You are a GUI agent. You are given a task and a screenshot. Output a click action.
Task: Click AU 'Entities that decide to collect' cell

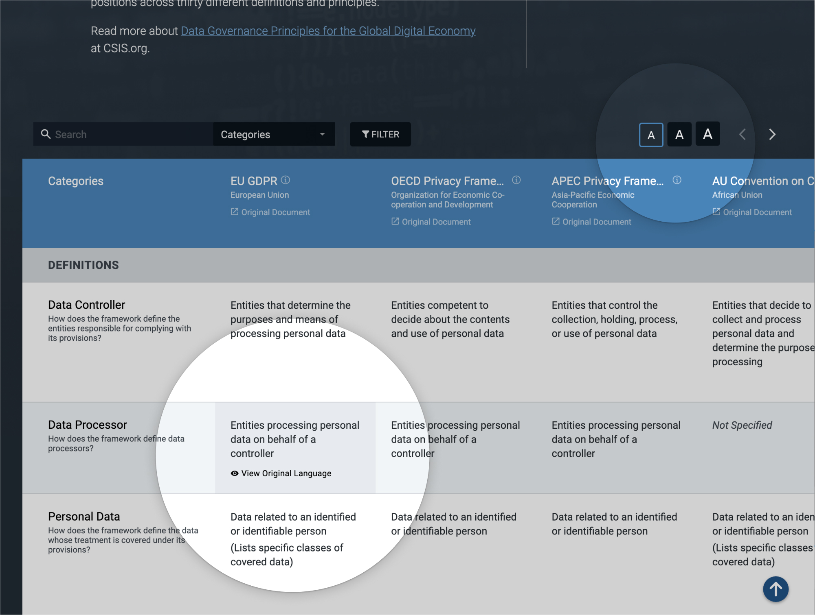coord(763,334)
